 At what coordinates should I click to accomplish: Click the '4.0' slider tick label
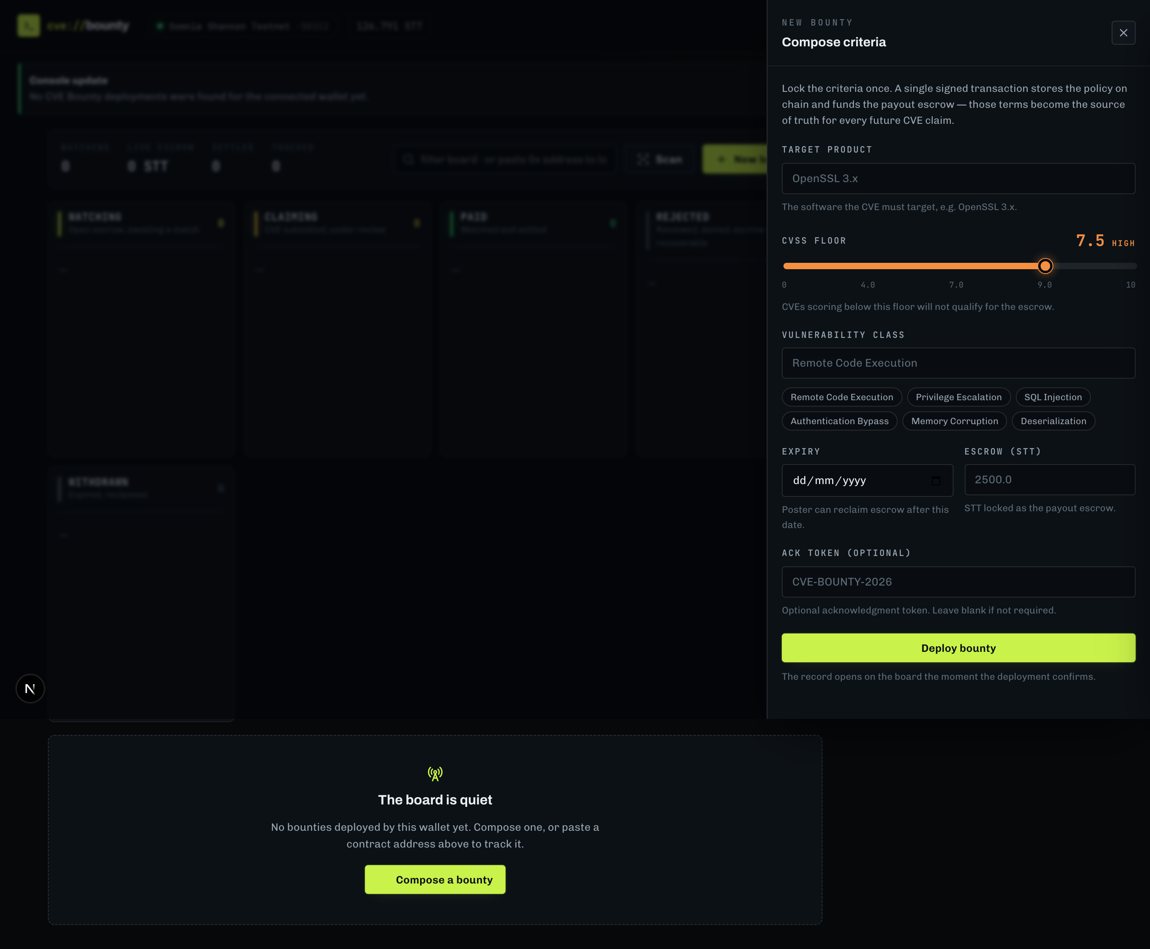coord(867,285)
